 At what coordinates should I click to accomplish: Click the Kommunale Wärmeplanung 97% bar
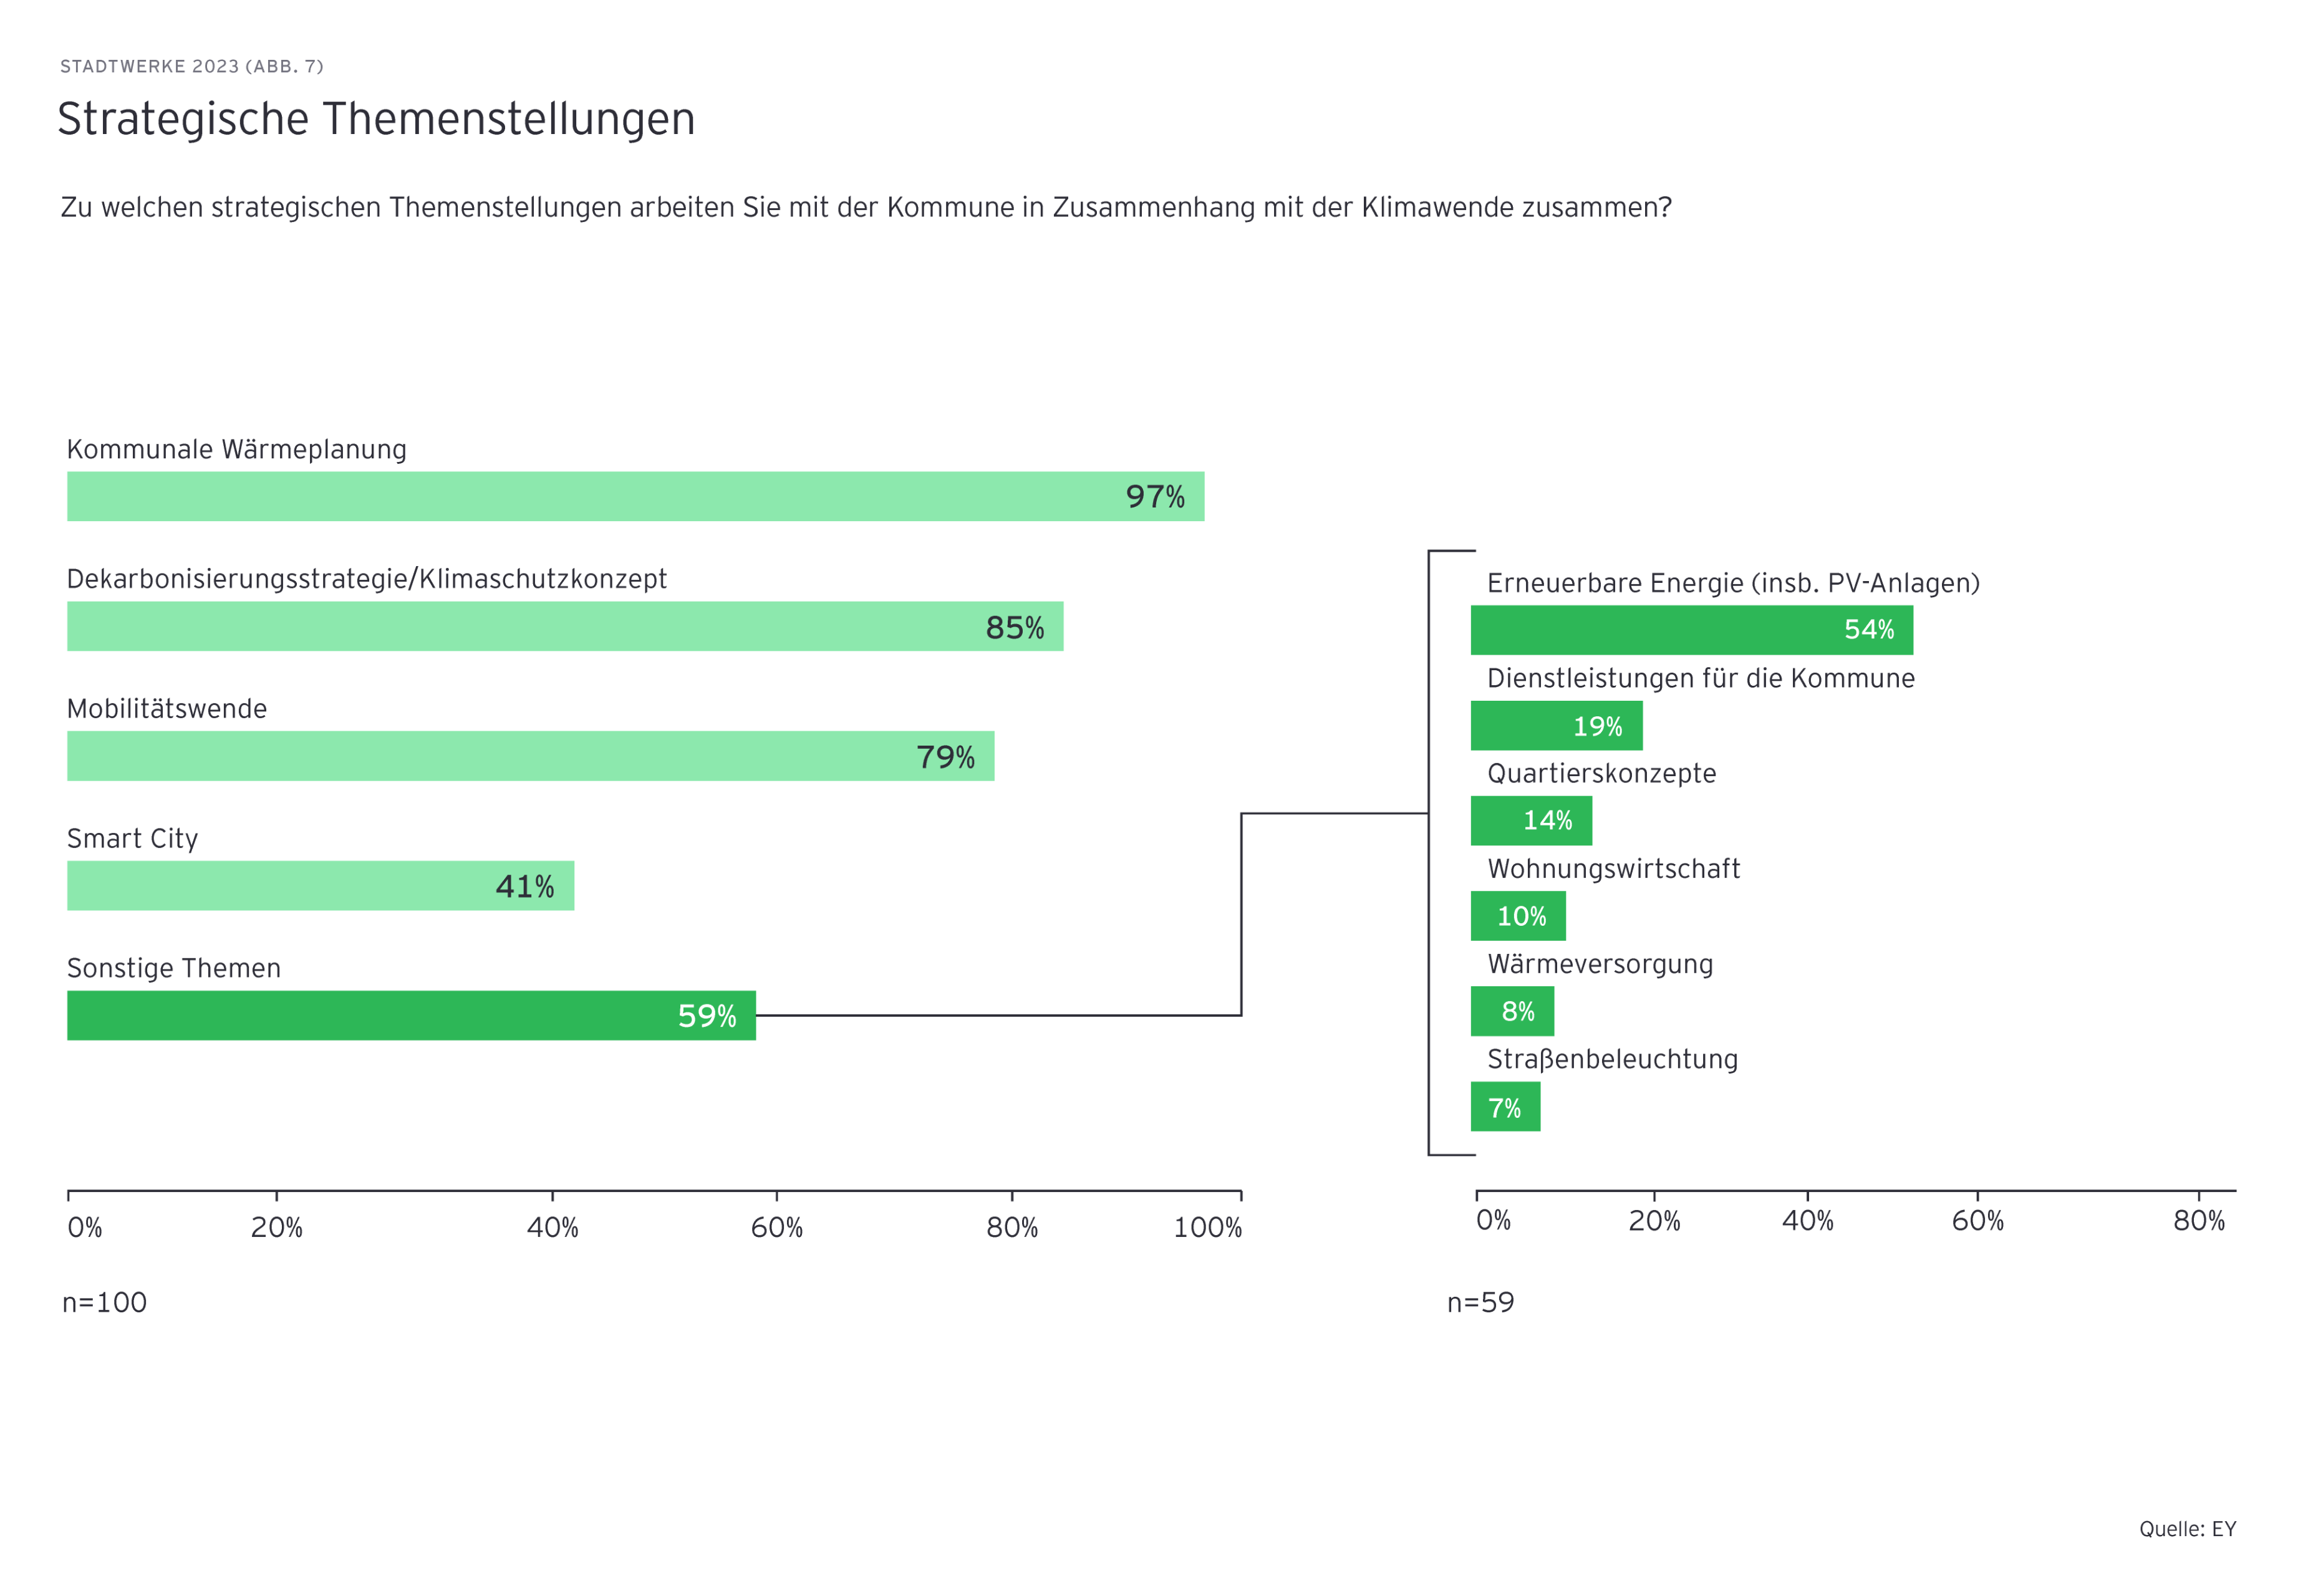[635, 496]
